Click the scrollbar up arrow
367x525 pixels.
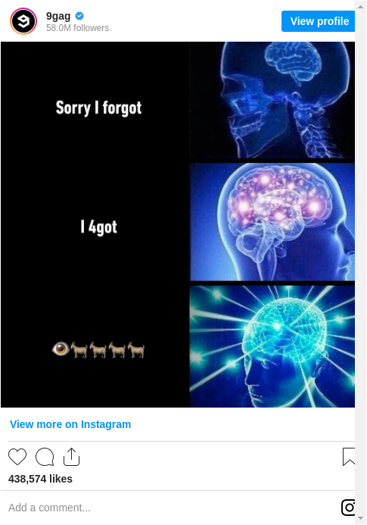(x=360, y=7)
